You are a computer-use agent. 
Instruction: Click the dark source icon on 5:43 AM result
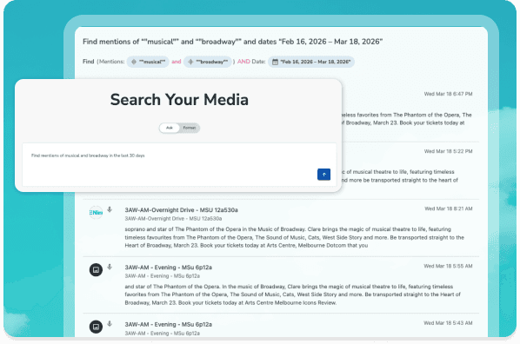pyautogui.click(x=96, y=327)
